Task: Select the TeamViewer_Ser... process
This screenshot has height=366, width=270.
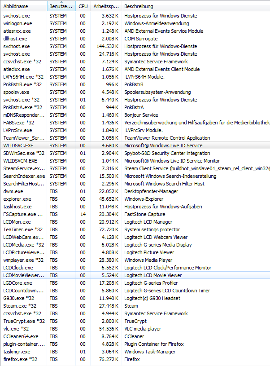Action: tap(135, 138)
